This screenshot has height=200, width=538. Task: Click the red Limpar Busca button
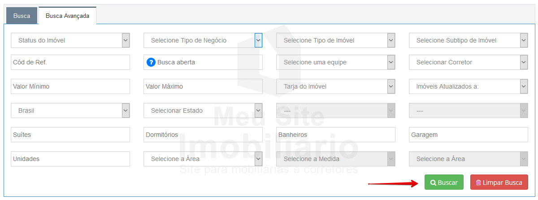pos(499,183)
